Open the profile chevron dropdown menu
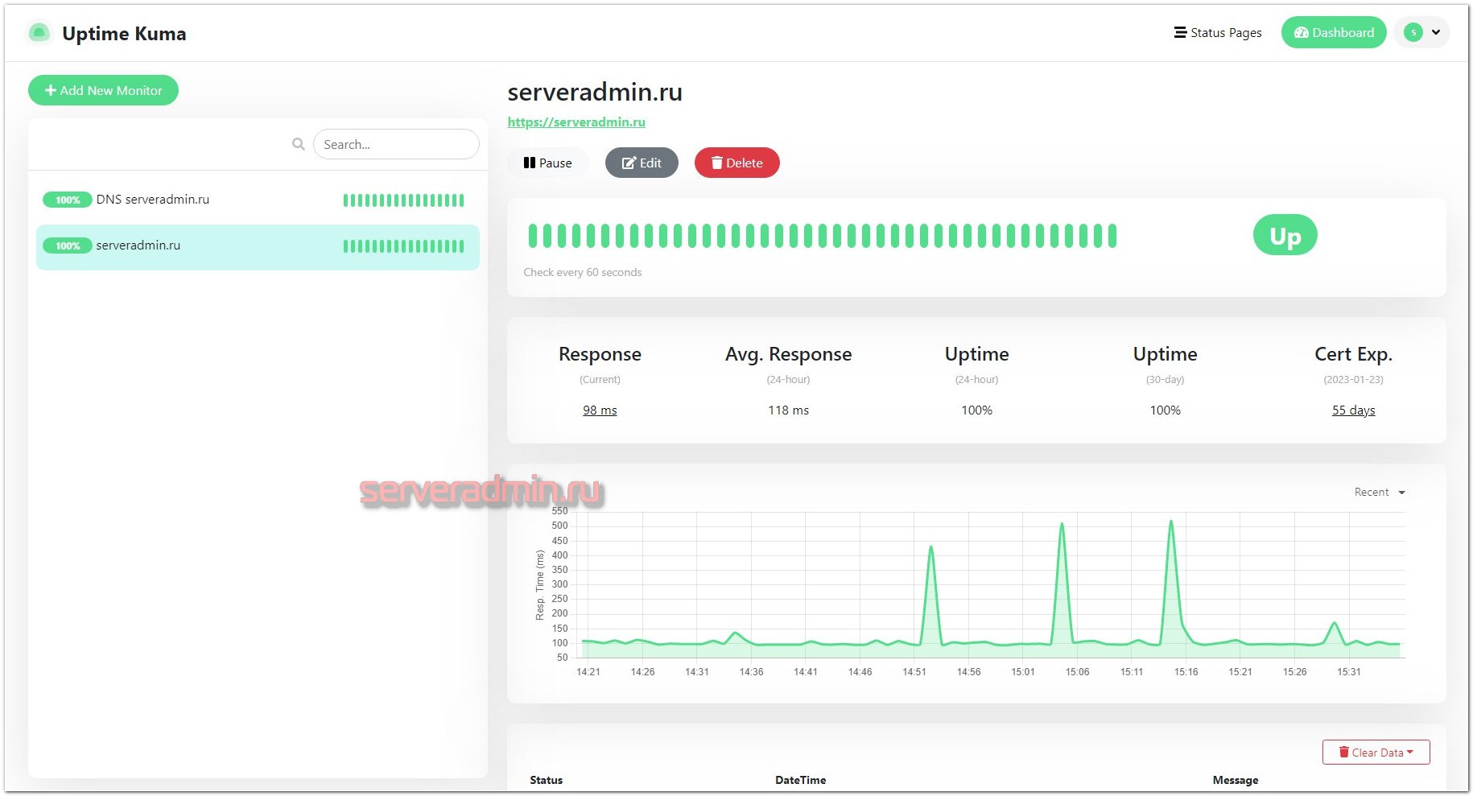The height and width of the screenshot is (796, 1473). click(x=1436, y=31)
